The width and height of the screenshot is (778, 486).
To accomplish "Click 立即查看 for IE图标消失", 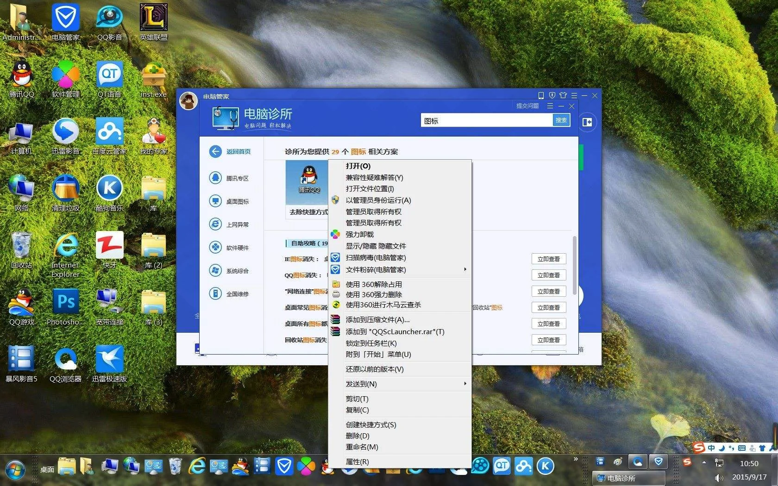I will 549,259.
